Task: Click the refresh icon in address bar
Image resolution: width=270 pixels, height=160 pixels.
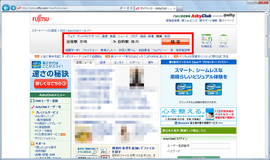Action: pos(128,8)
